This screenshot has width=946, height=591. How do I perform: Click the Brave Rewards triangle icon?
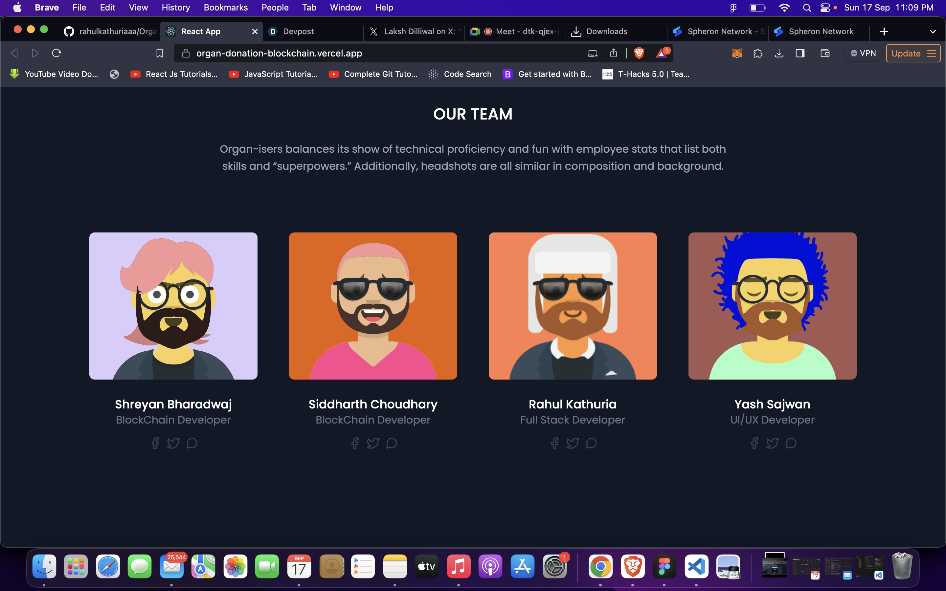click(662, 53)
